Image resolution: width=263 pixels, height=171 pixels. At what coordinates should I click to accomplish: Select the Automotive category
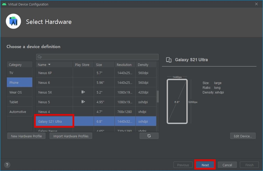20,112
